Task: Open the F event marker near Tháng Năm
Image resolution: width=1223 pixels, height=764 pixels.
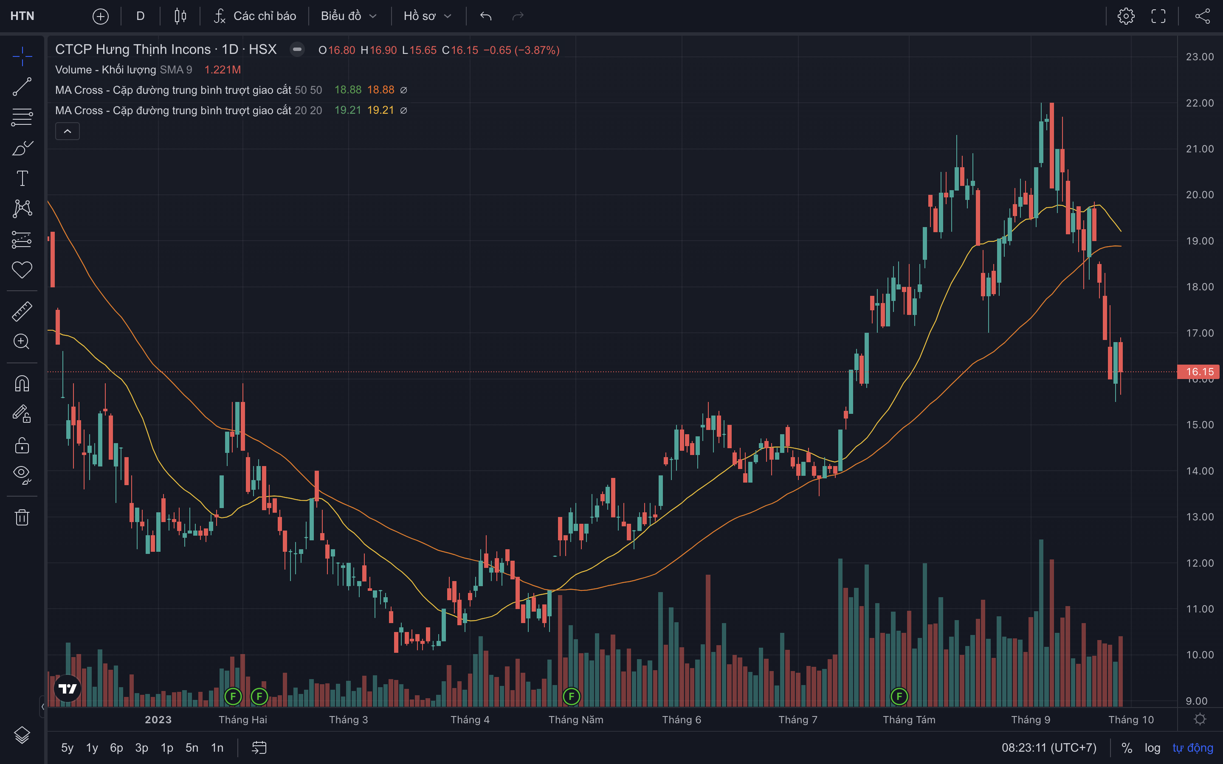Action: (571, 697)
